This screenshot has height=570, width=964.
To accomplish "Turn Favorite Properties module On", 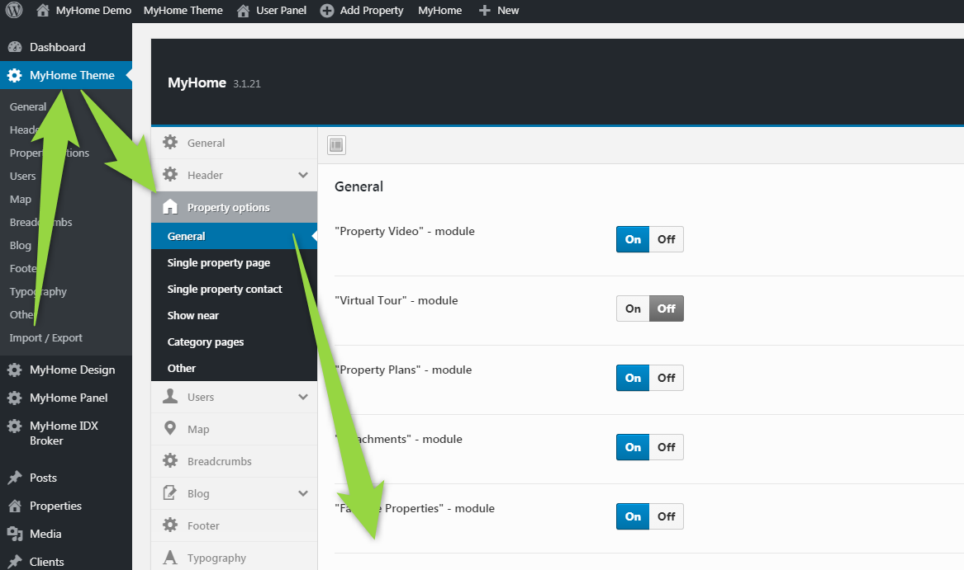I will (x=633, y=516).
